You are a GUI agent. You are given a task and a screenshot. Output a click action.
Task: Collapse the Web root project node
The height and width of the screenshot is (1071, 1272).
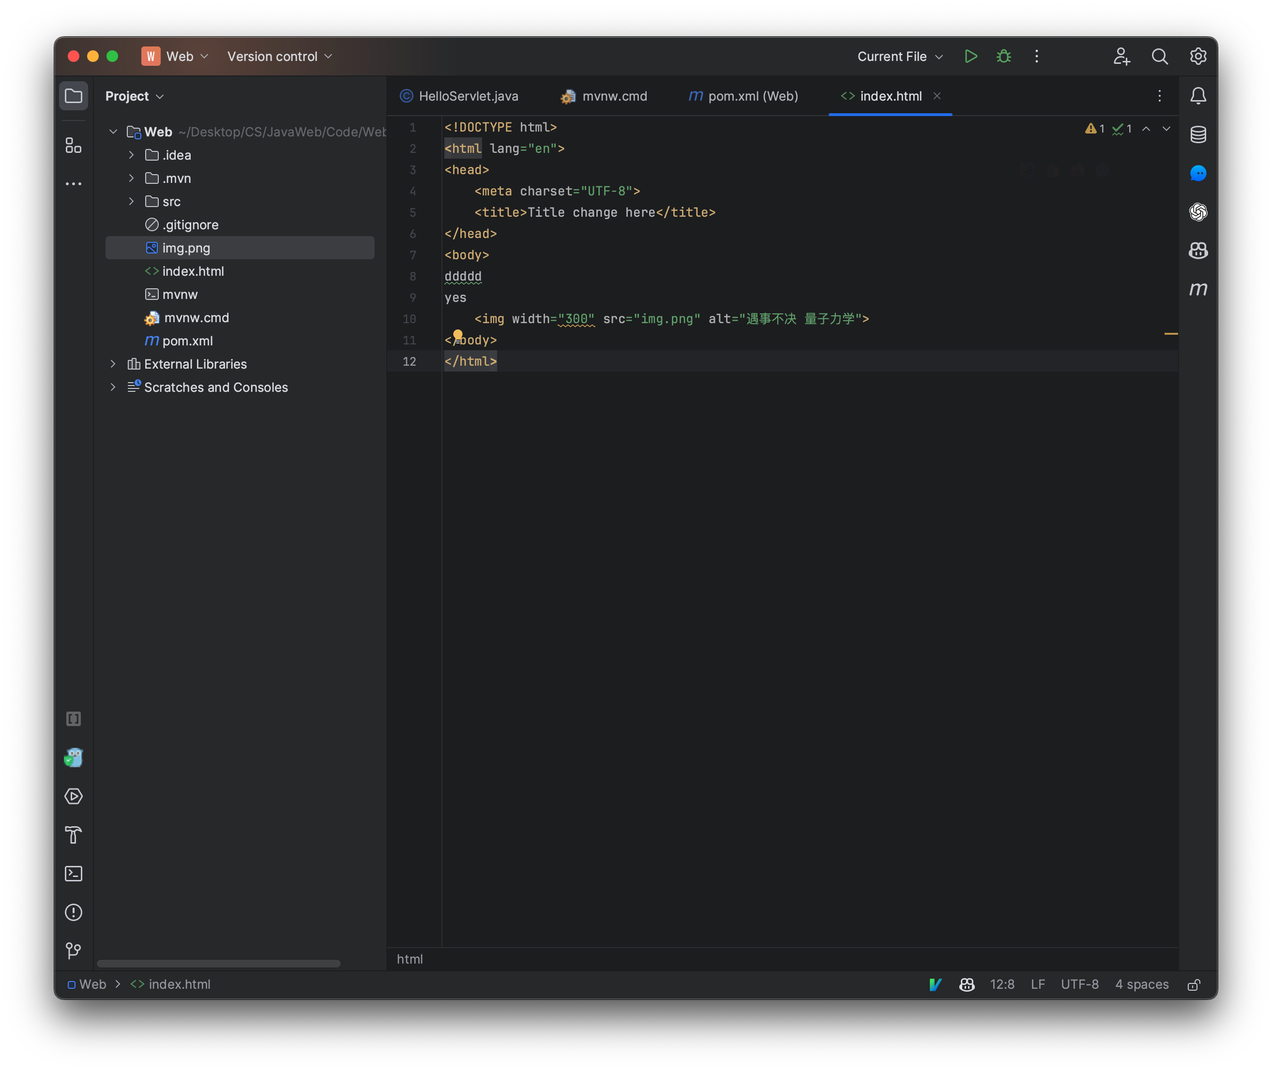[113, 132]
